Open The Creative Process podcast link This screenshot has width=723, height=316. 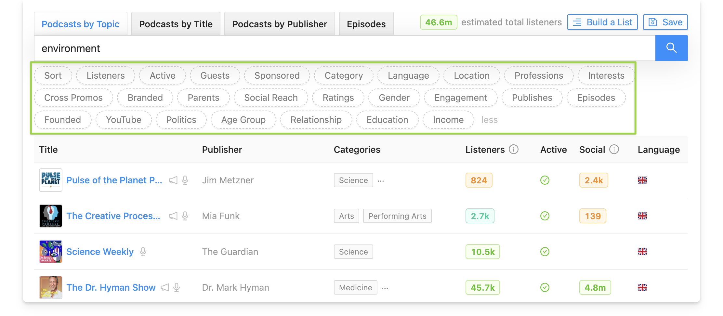point(113,216)
